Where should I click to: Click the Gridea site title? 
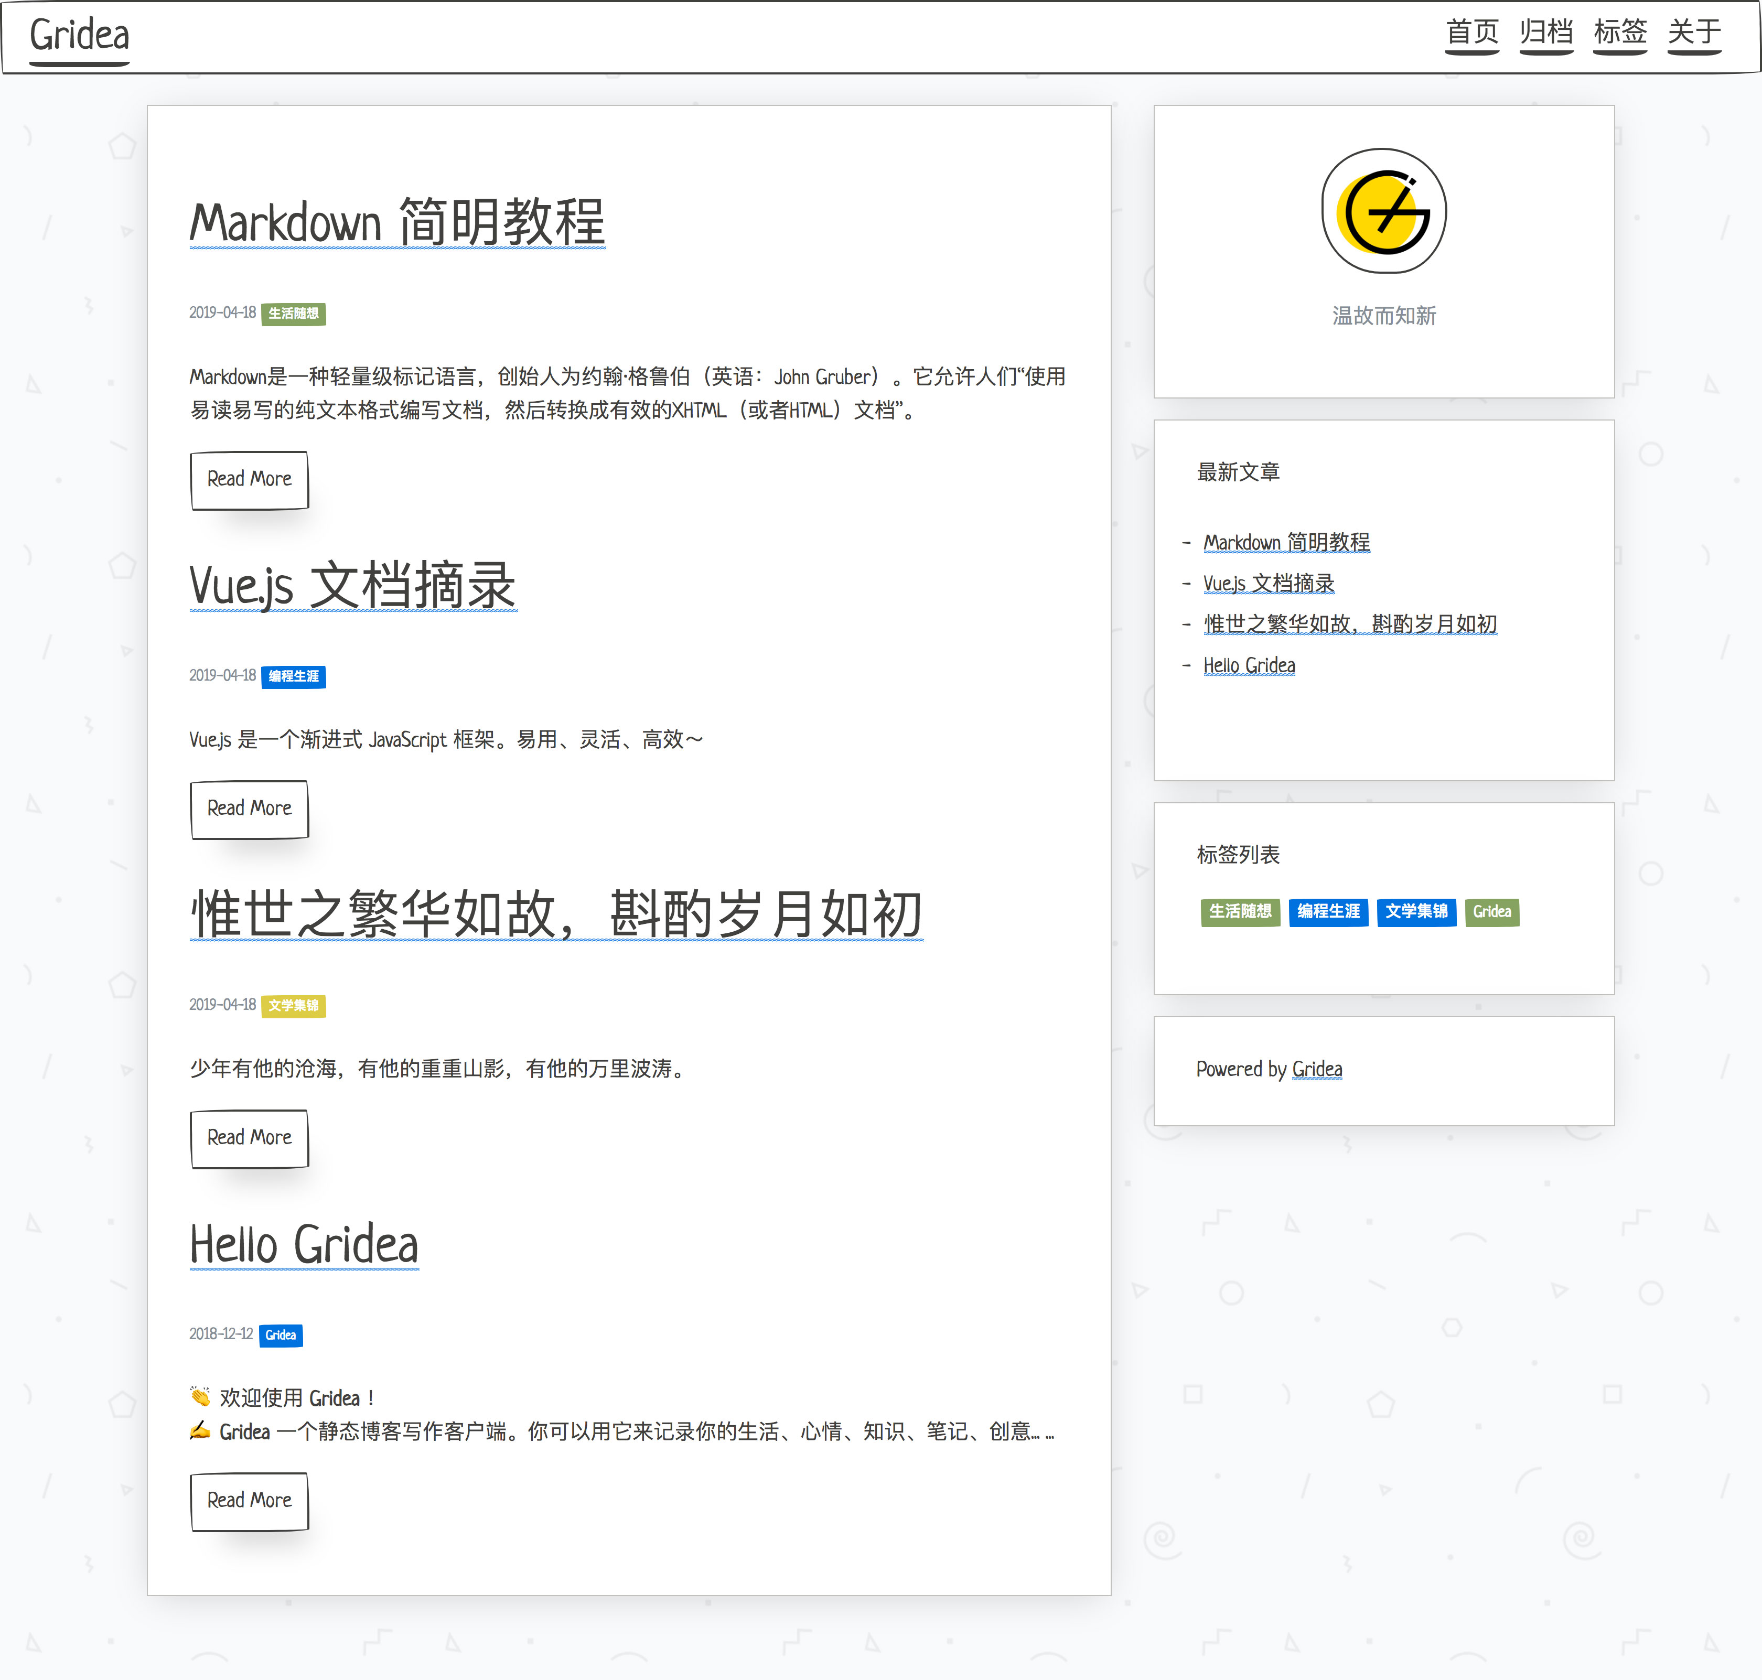[x=79, y=36]
